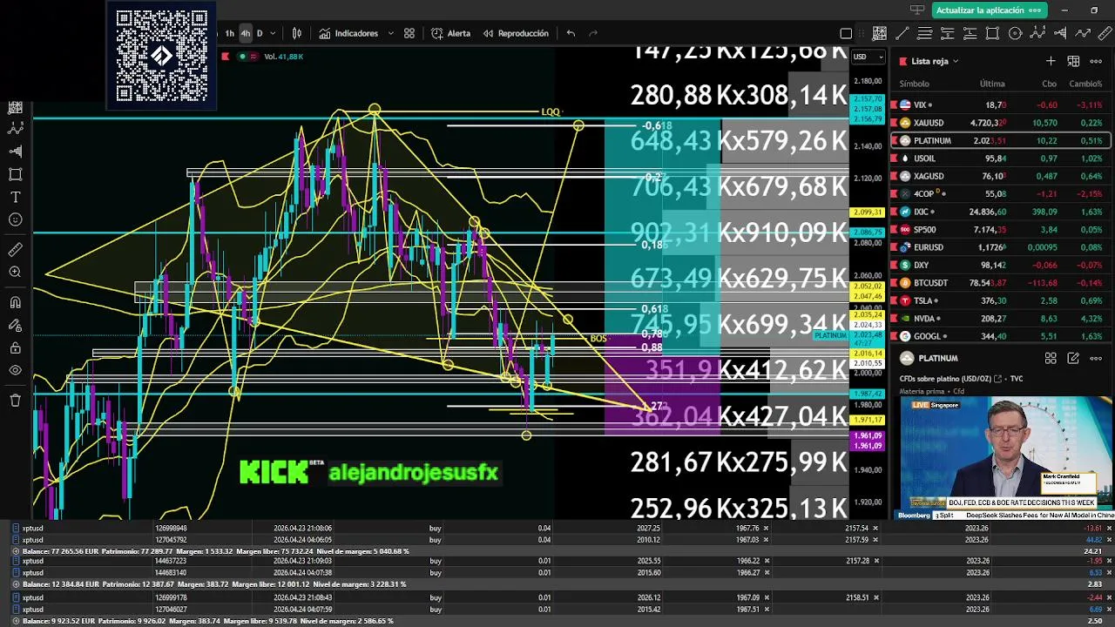Select the ruler measure tool in left sidebar

15,250
